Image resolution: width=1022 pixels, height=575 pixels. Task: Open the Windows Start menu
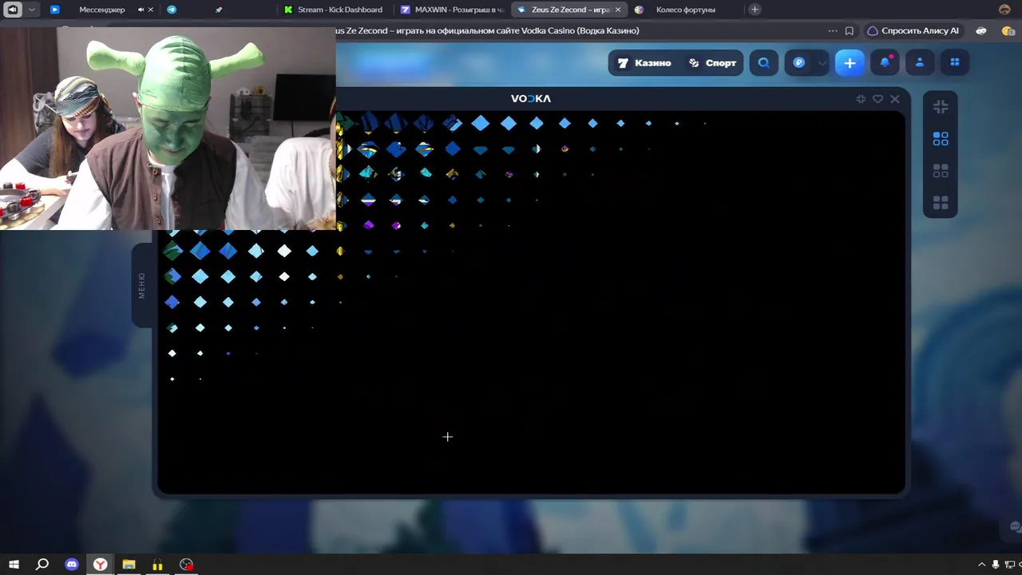tap(14, 565)
